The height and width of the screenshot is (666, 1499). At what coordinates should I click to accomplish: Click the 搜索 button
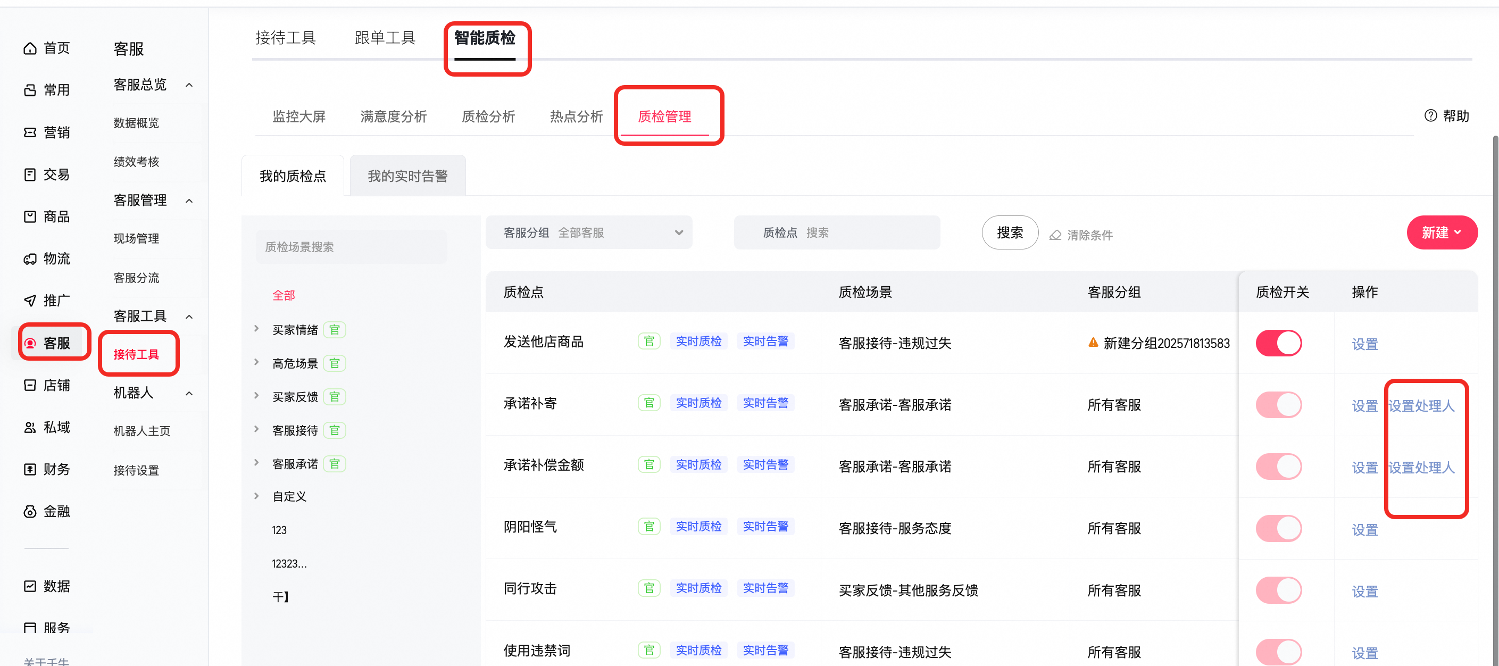[x=1010, y=232]
